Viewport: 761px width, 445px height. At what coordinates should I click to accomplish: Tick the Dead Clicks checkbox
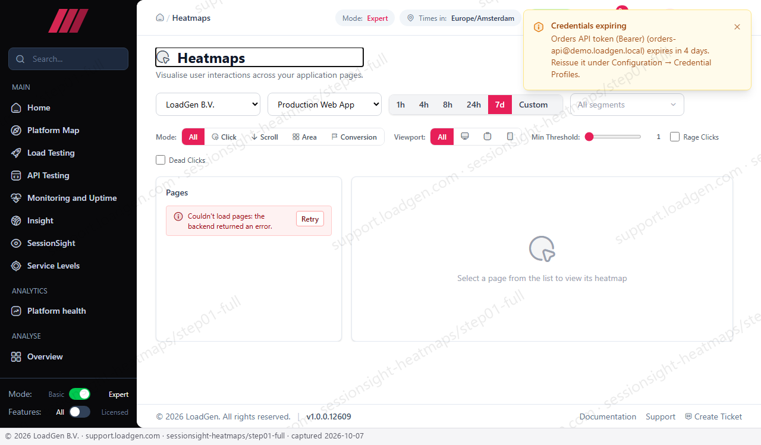tap(161, 160)
